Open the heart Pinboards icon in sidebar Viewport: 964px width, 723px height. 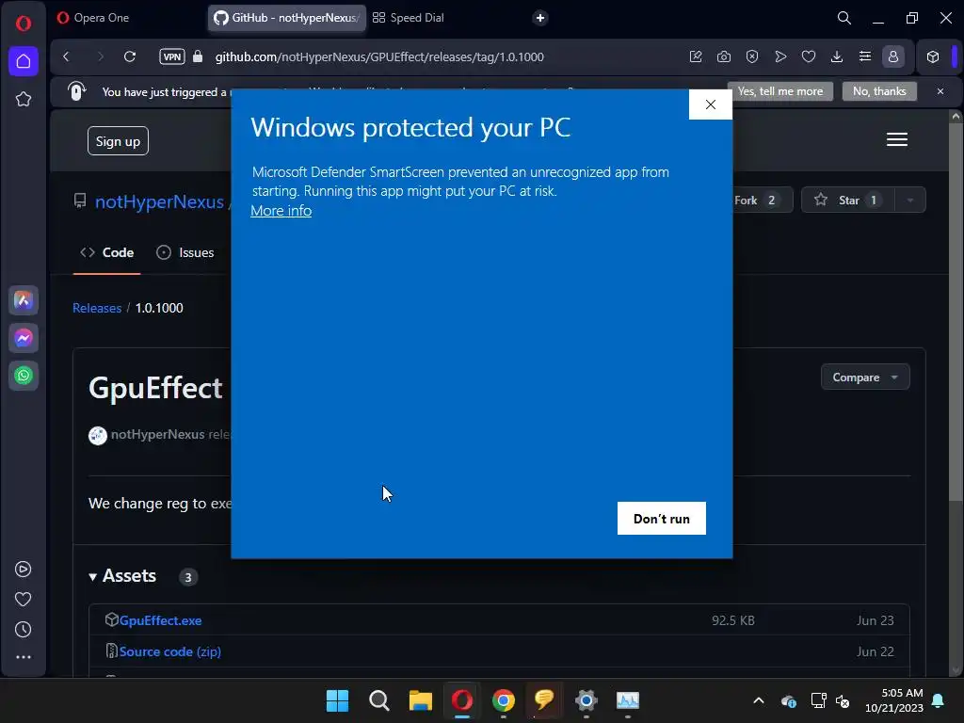[24, 599]
